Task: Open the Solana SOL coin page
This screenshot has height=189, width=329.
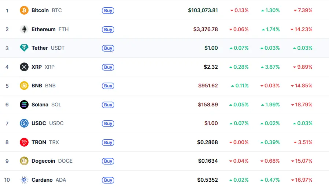Action: [x=47, y=105]
